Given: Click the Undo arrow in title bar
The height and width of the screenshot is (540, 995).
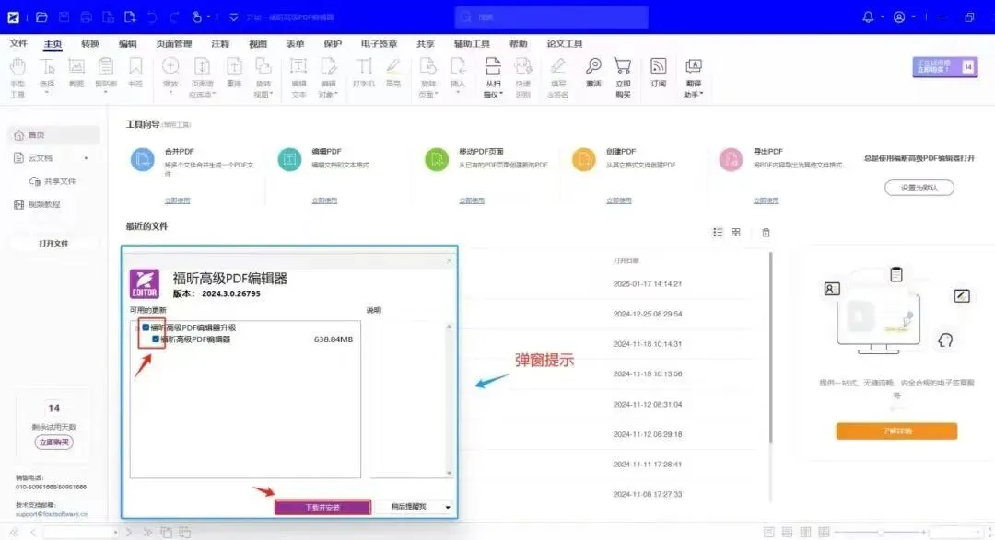Looking at the screenshot, I should [152, 17].
